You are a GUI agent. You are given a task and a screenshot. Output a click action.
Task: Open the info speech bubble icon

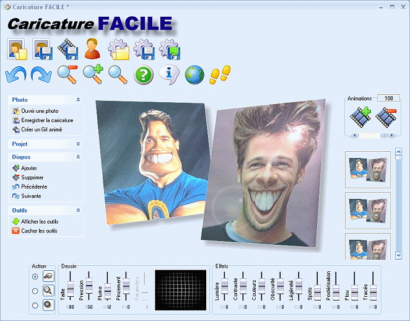point(169,75)
